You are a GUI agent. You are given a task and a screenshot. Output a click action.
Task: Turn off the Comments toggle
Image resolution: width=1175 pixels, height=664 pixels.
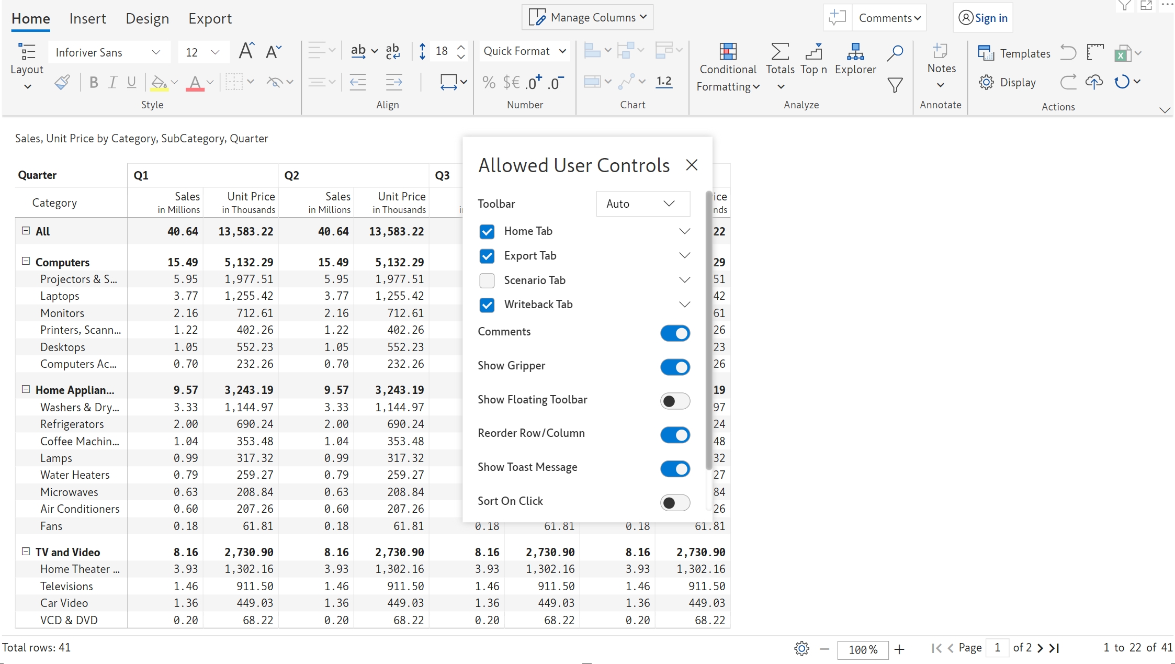675,333
